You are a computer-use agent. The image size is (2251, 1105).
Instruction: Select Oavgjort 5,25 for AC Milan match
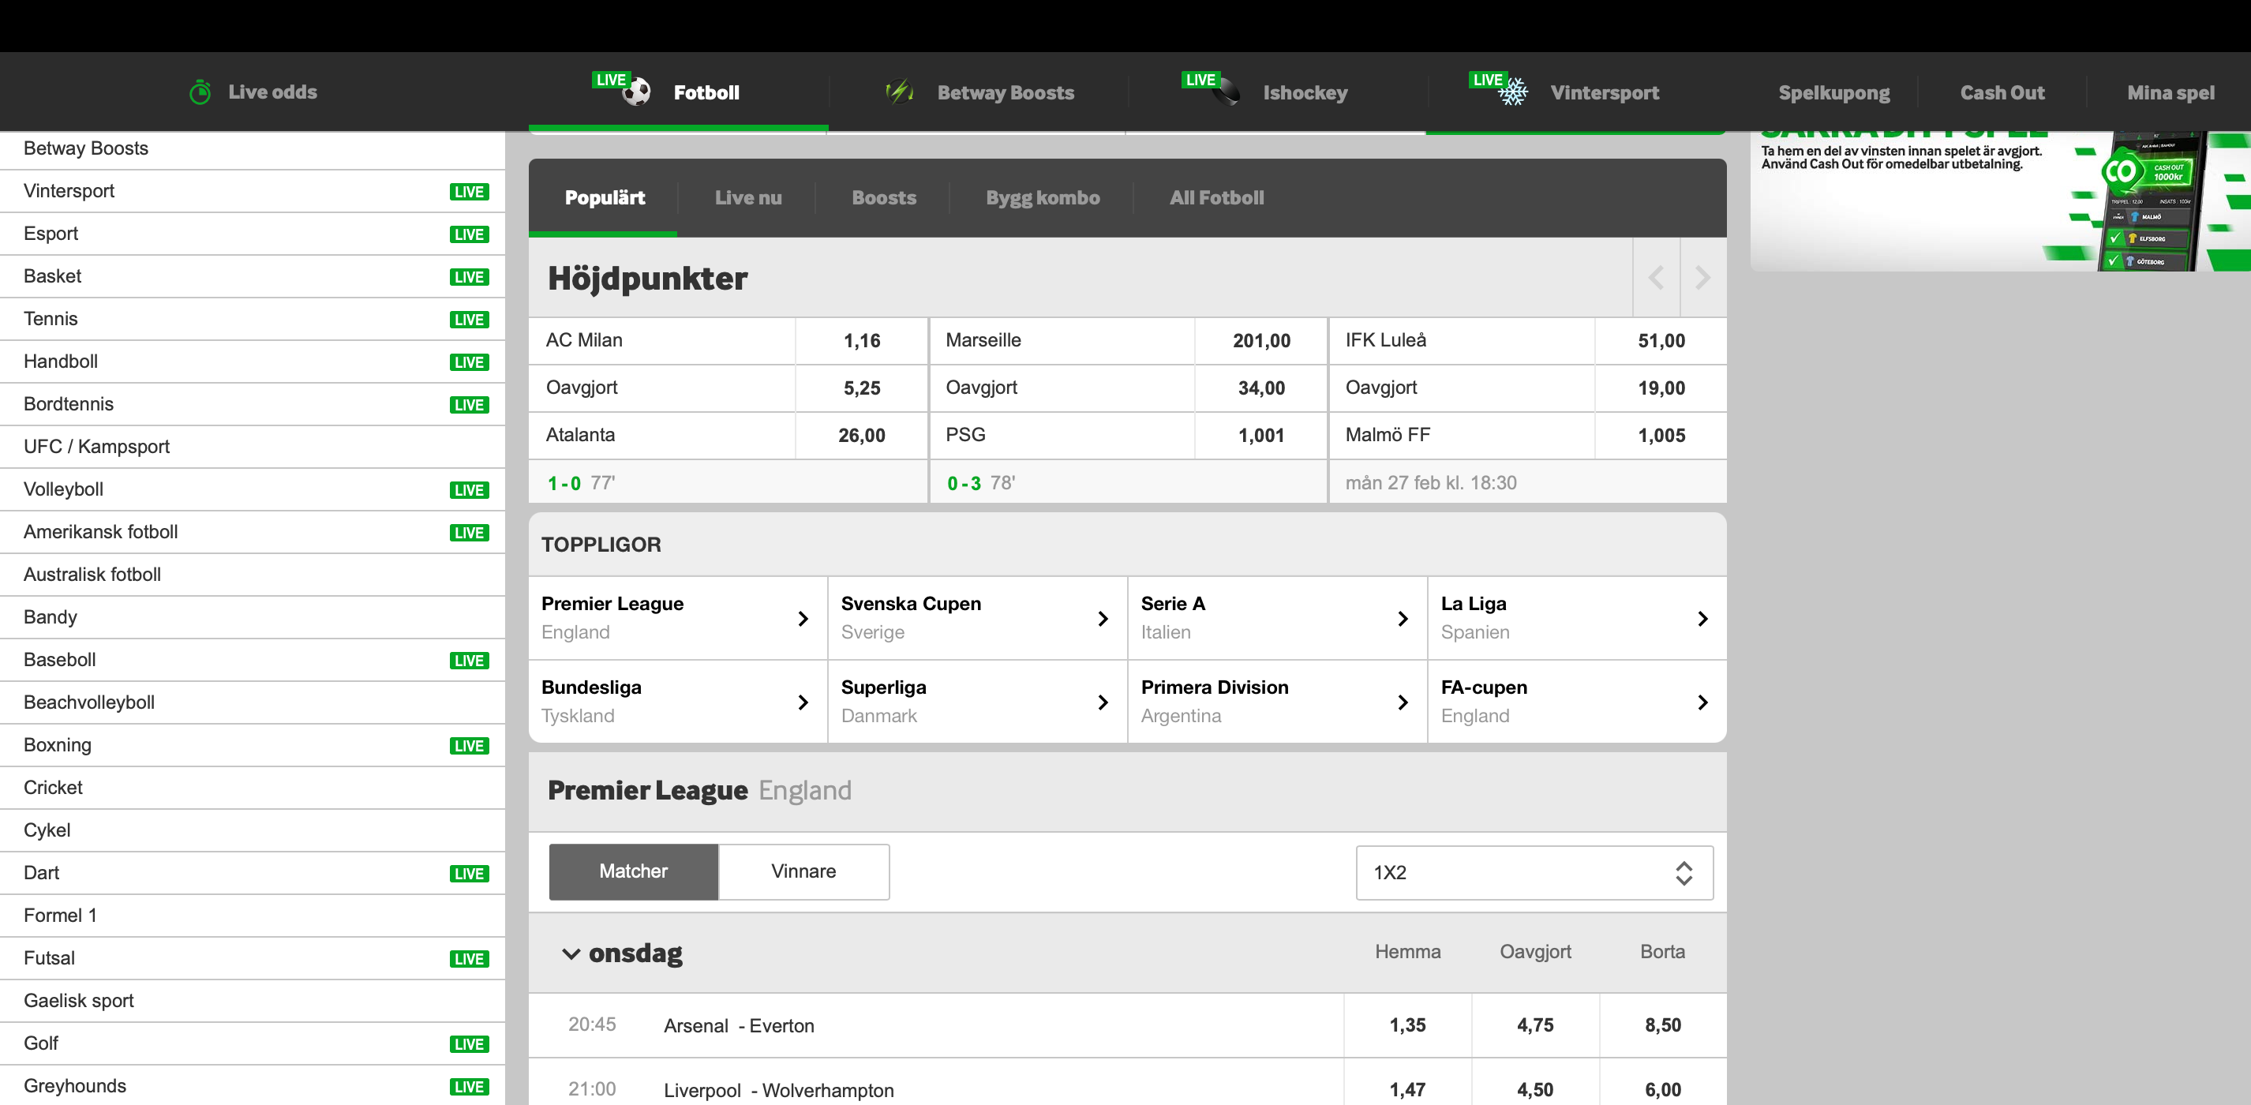[x=862, y=388]
